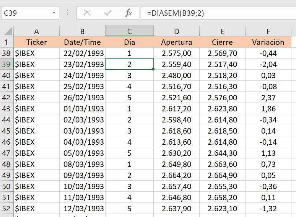Screen dimensions: 296x217
Task: Click the Ticker header cell
Action: (x=36, y=42)
